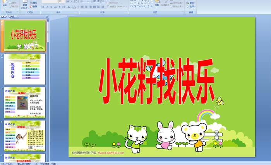Click the New Slide icon
Viewport: 271px width, 165px height.
(x=25, y=2)
